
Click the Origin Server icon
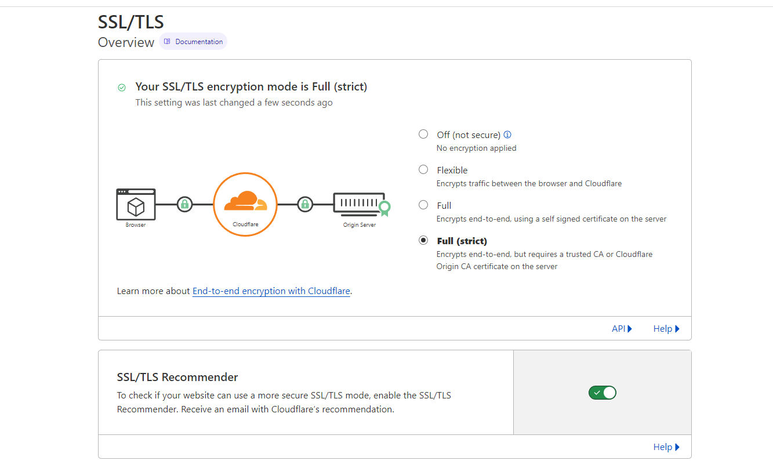click(360, 204)
